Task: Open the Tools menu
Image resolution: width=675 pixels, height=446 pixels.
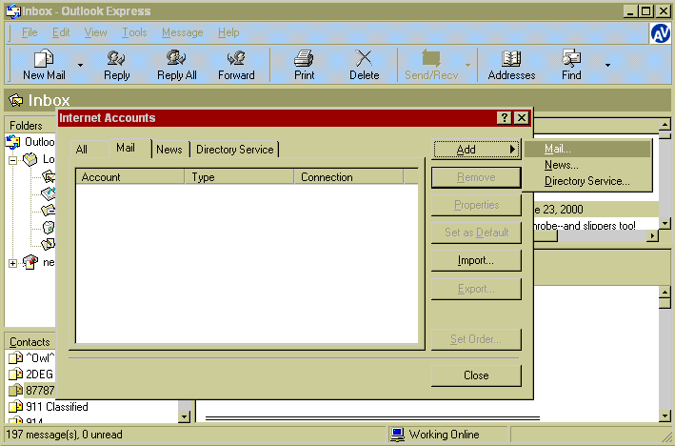Action: click(134, 32)
